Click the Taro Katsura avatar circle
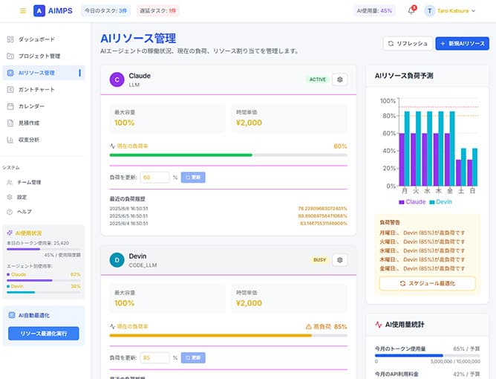496x379 pixels. coord(430,10)
